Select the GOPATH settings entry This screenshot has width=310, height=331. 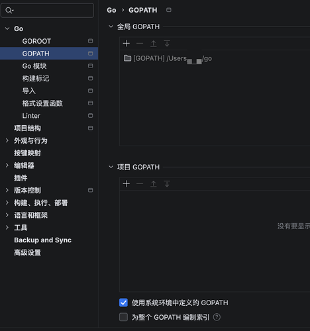pyautogui.click(x=49, y=54)
